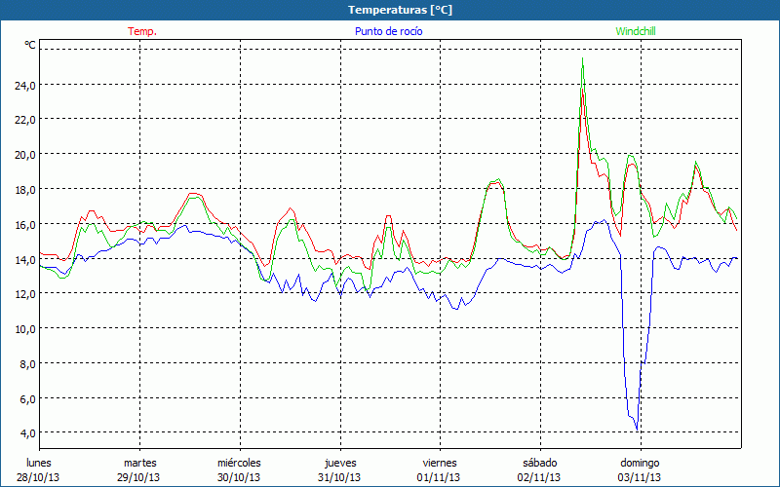The width and height of the screenshot is (780, 487).
Task: Select the 03/11/13 date label
Action: pos(640,477)
